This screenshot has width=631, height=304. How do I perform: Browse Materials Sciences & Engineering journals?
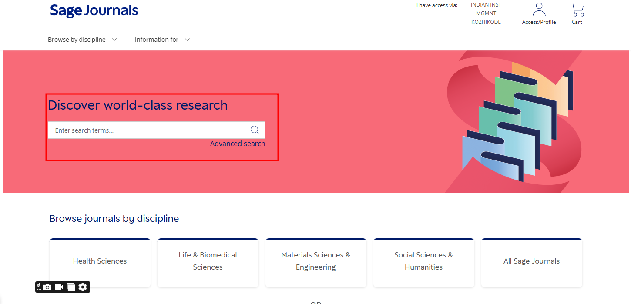point(316,261)
